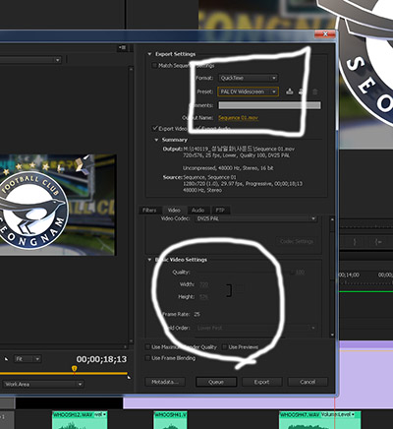This screenshot has width=393, height=429.
Task: Click the Quality value 100
Action: point(300,273)
